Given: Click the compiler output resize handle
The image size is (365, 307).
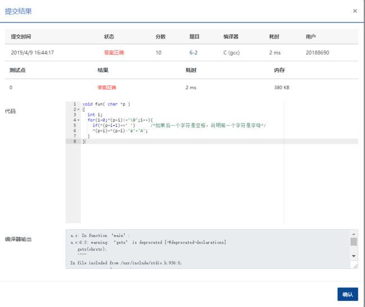Looking at the screenshot, I should (355, 266).
